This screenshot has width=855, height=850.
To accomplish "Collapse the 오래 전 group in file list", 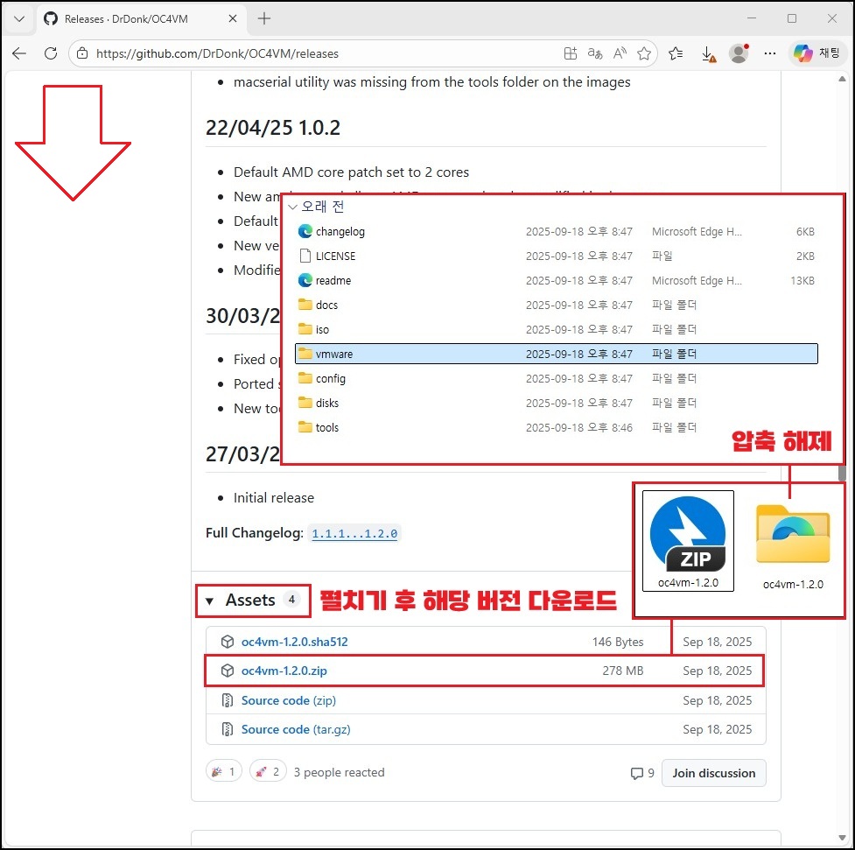I will click(293, 207).
